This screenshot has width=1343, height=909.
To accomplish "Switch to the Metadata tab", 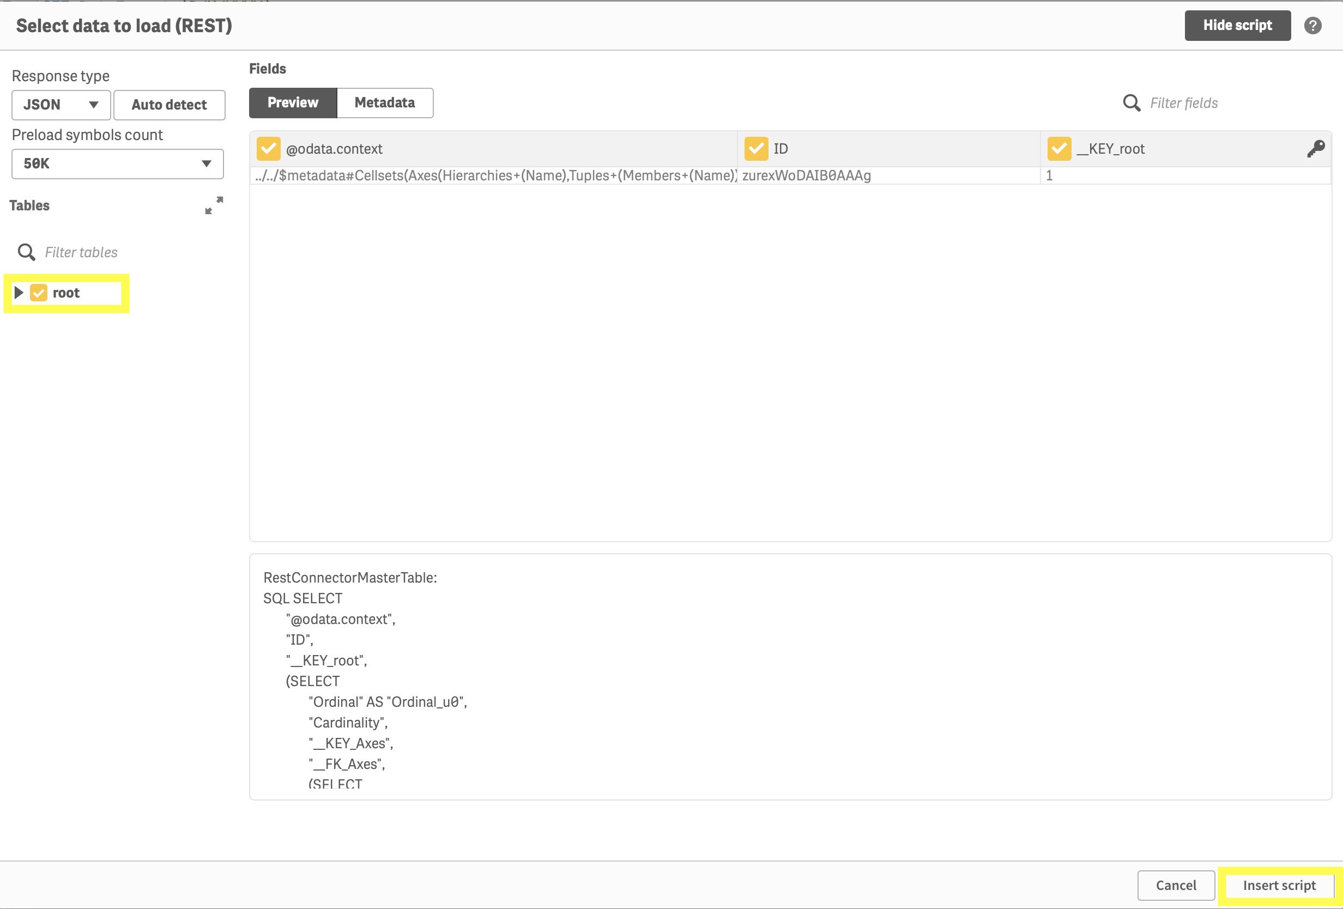I will pos(384,103).
